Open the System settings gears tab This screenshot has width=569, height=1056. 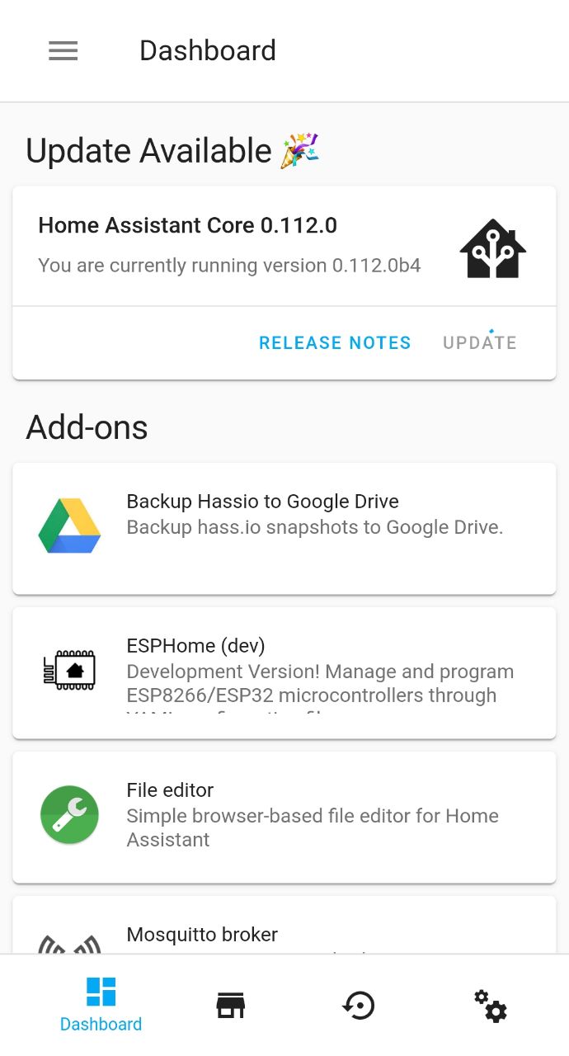tap(490, 1006)
